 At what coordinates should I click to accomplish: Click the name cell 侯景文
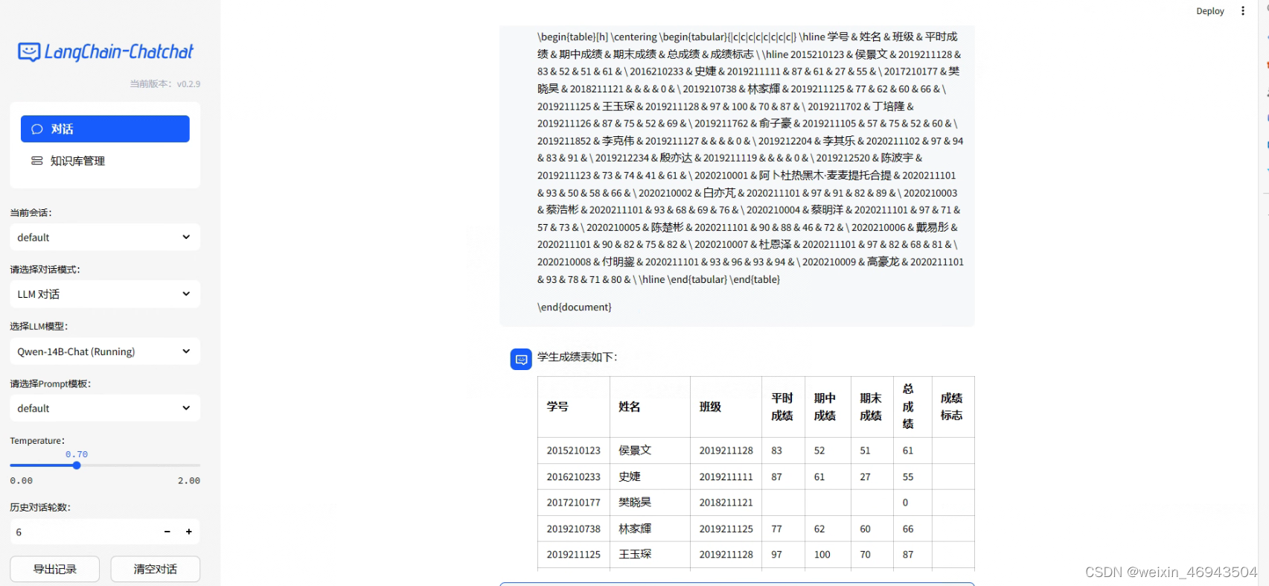tap(651, 450)
